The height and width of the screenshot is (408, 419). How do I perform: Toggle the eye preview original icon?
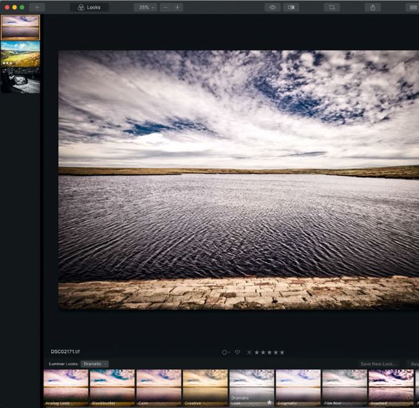[x=273, y=7]
